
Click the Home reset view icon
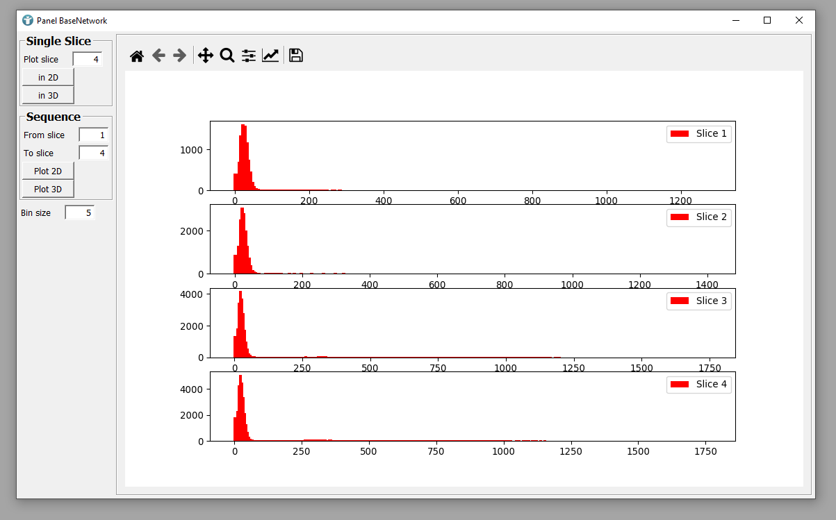click(137, 56)
